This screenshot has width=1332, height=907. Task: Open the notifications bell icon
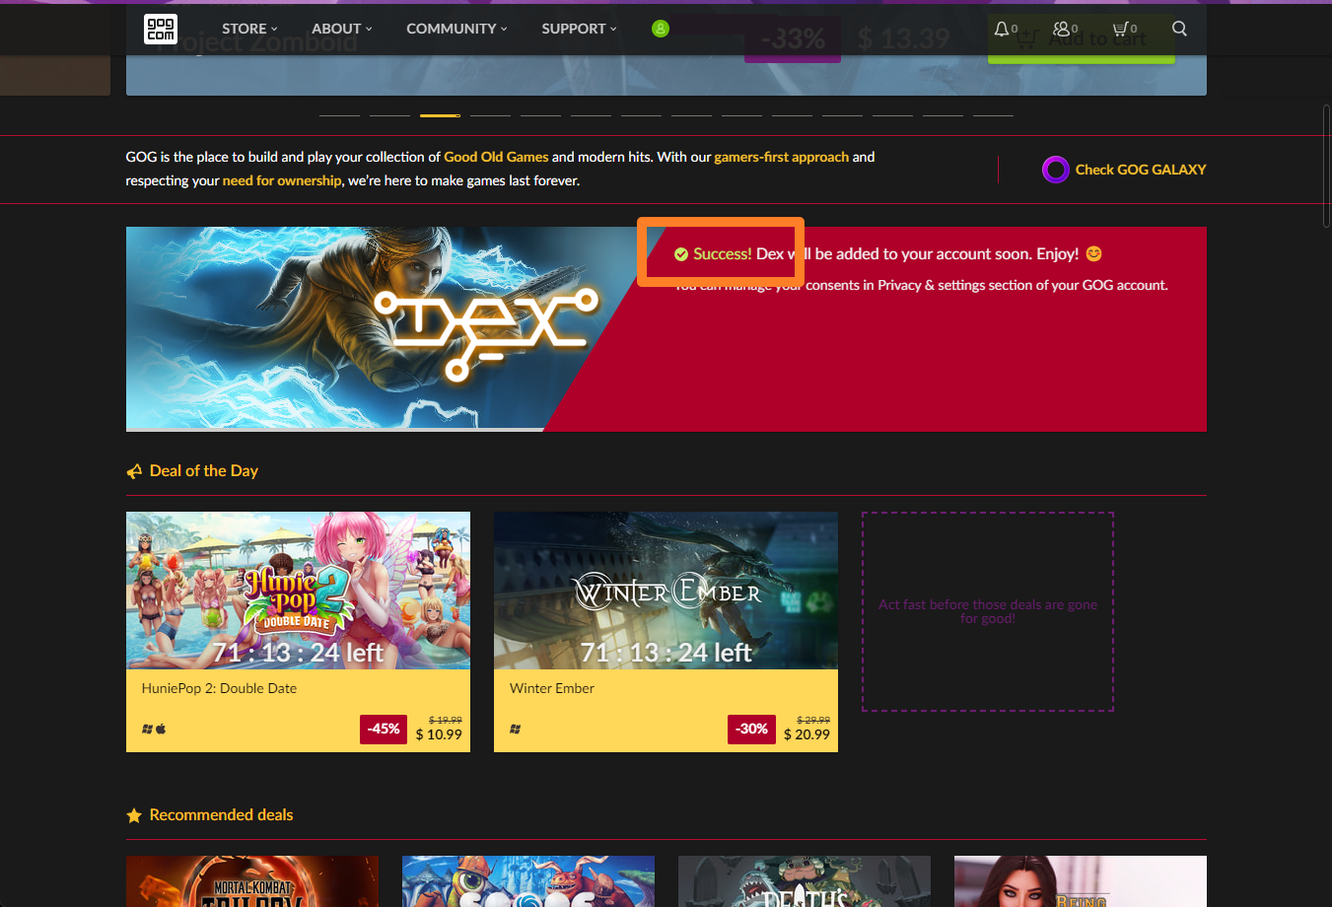click(x=1002, y=29)
